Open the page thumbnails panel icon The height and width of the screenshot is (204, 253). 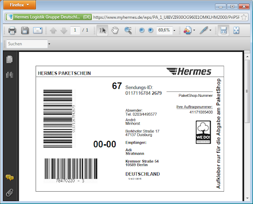tap(9, 59)
